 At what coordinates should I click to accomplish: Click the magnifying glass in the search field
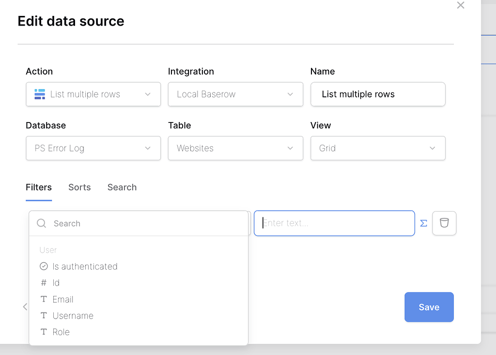click(41, 223)
